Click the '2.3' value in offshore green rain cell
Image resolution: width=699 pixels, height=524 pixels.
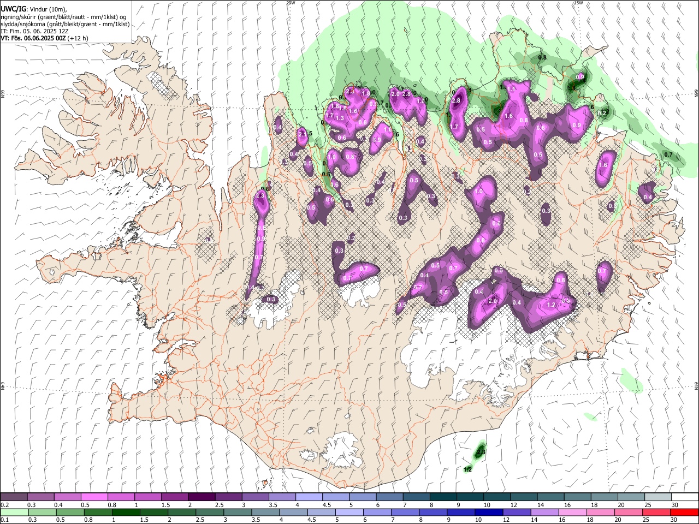481,452
